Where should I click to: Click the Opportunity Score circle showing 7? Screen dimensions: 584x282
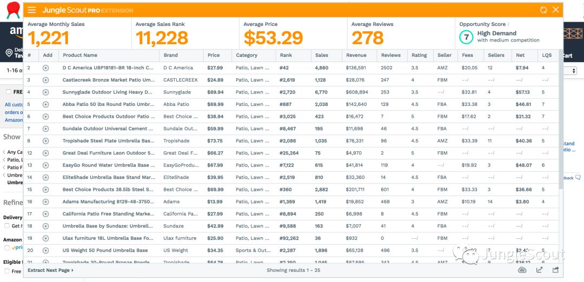coord(466,37)
